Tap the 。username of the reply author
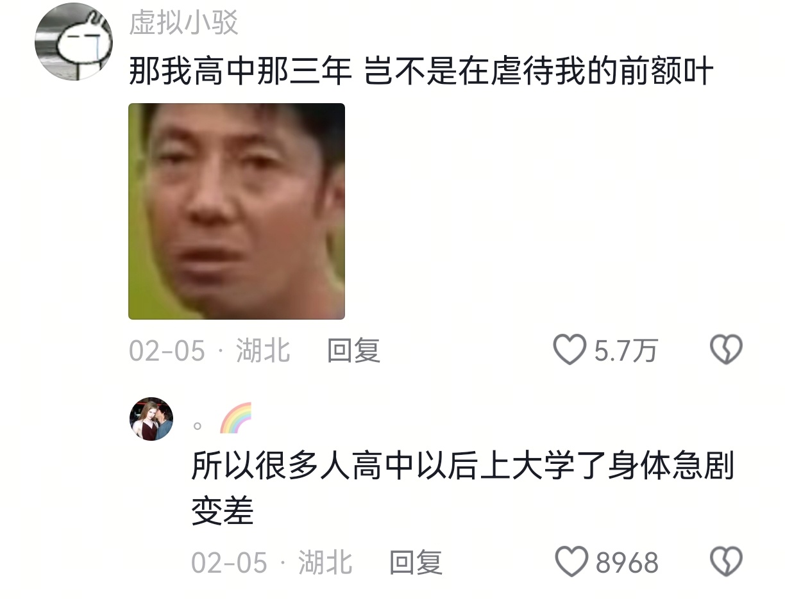The width and height of the screenshot is (785, 599). 198,425
